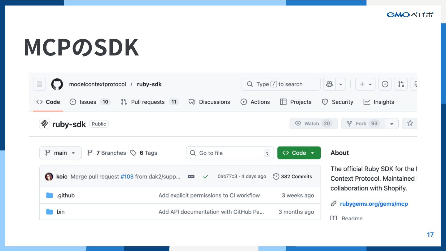Switch to the Pull requests tab
Screen dimensions: 446x251
pos(150,102)
